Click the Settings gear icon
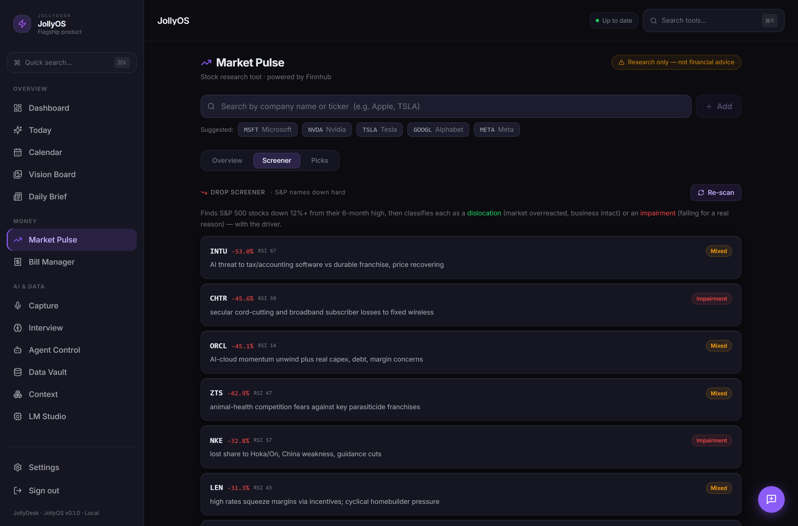The image size is (798, 526). tap(18, 467)
